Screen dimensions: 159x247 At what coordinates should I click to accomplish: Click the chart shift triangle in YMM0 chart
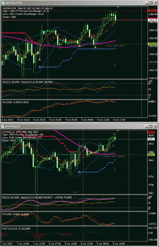(x=118, y=131)
